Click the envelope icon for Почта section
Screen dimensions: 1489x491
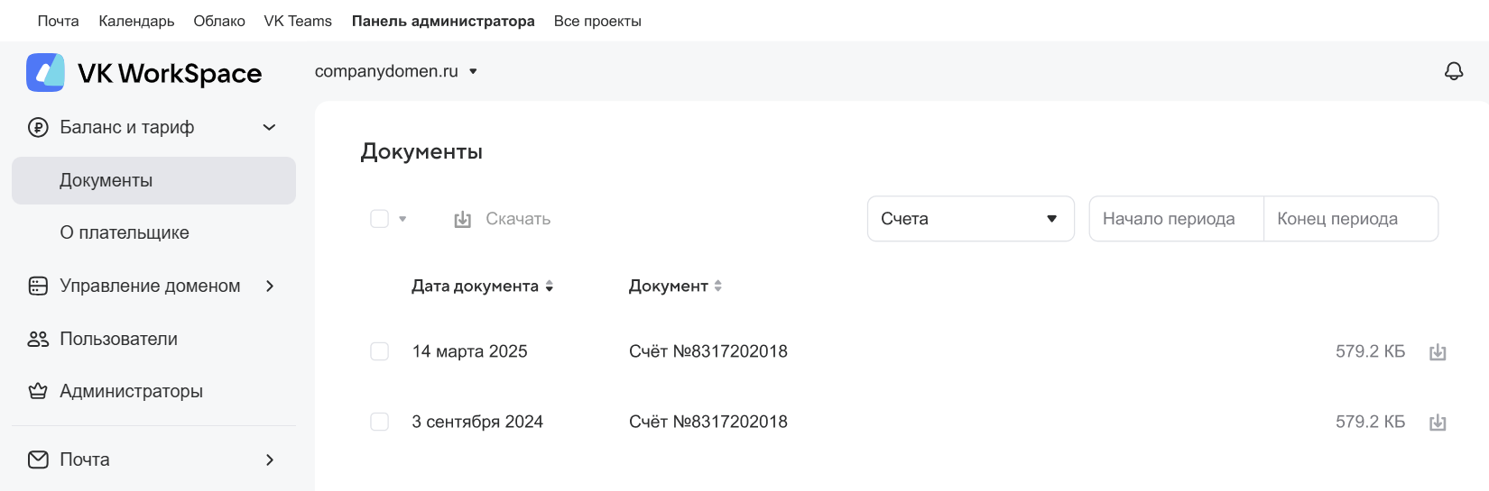[38, 460]
